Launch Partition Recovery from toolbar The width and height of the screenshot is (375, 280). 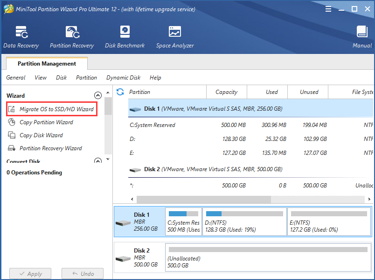click(x=72, y=37)
